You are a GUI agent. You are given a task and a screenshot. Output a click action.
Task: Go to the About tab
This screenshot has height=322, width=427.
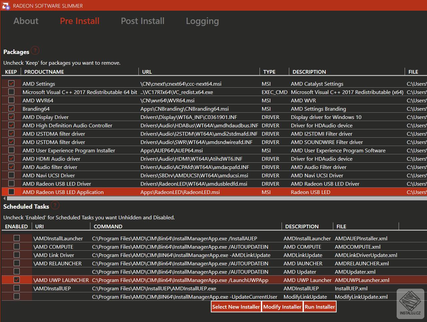pos(26,21)
